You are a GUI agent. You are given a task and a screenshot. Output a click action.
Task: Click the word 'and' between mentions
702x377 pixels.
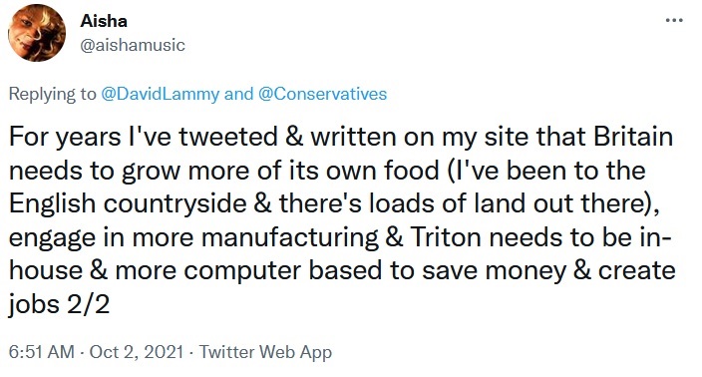pyautogui.click(x=238, y=94)
